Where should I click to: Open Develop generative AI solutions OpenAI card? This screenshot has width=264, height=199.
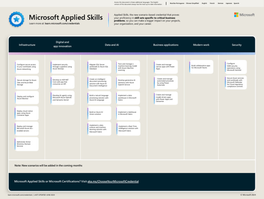[128, 82]
